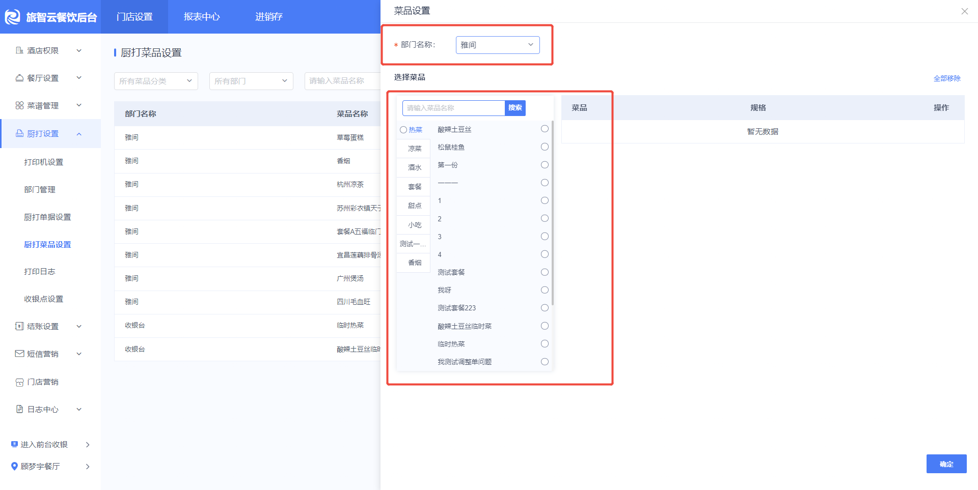Click the 结账设置 sidebar icon
The height and width of the screenshot is (490, 978).
[x=19, y=326]
